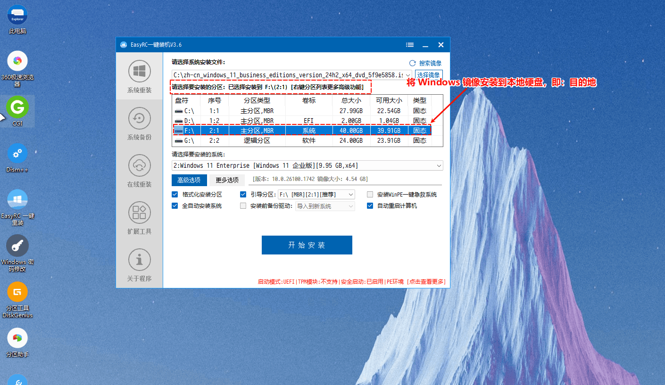Open the 扩展工具 sidebar icon

pyautogui.click(x=140, y=213)
